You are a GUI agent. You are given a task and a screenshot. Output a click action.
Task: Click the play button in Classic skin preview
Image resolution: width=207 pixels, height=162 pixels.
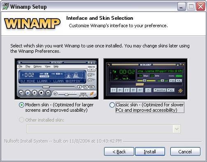pos(120,90)
